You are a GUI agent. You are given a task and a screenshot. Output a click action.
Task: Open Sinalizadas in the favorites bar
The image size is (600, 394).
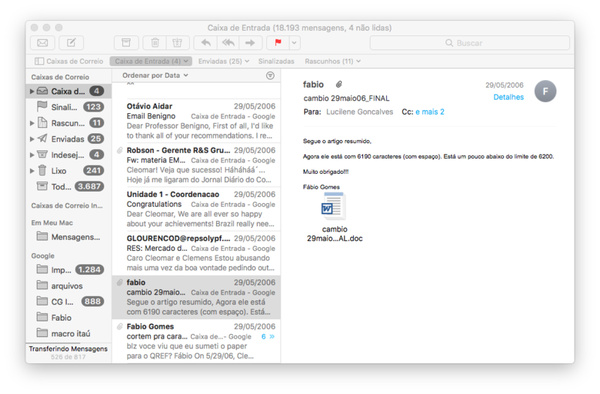tap(276, 61)
